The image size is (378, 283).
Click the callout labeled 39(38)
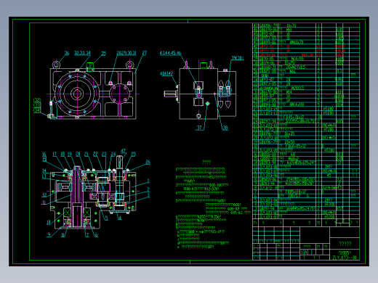[x=238, y=58]
